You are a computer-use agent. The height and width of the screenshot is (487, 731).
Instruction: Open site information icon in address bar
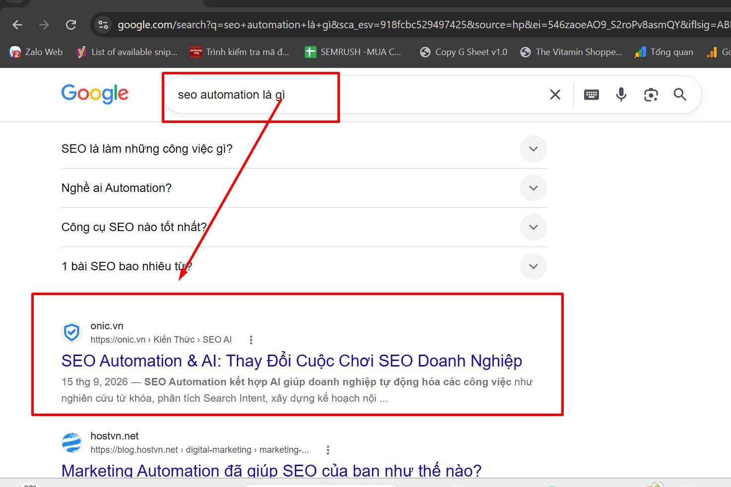coord(103,25)
